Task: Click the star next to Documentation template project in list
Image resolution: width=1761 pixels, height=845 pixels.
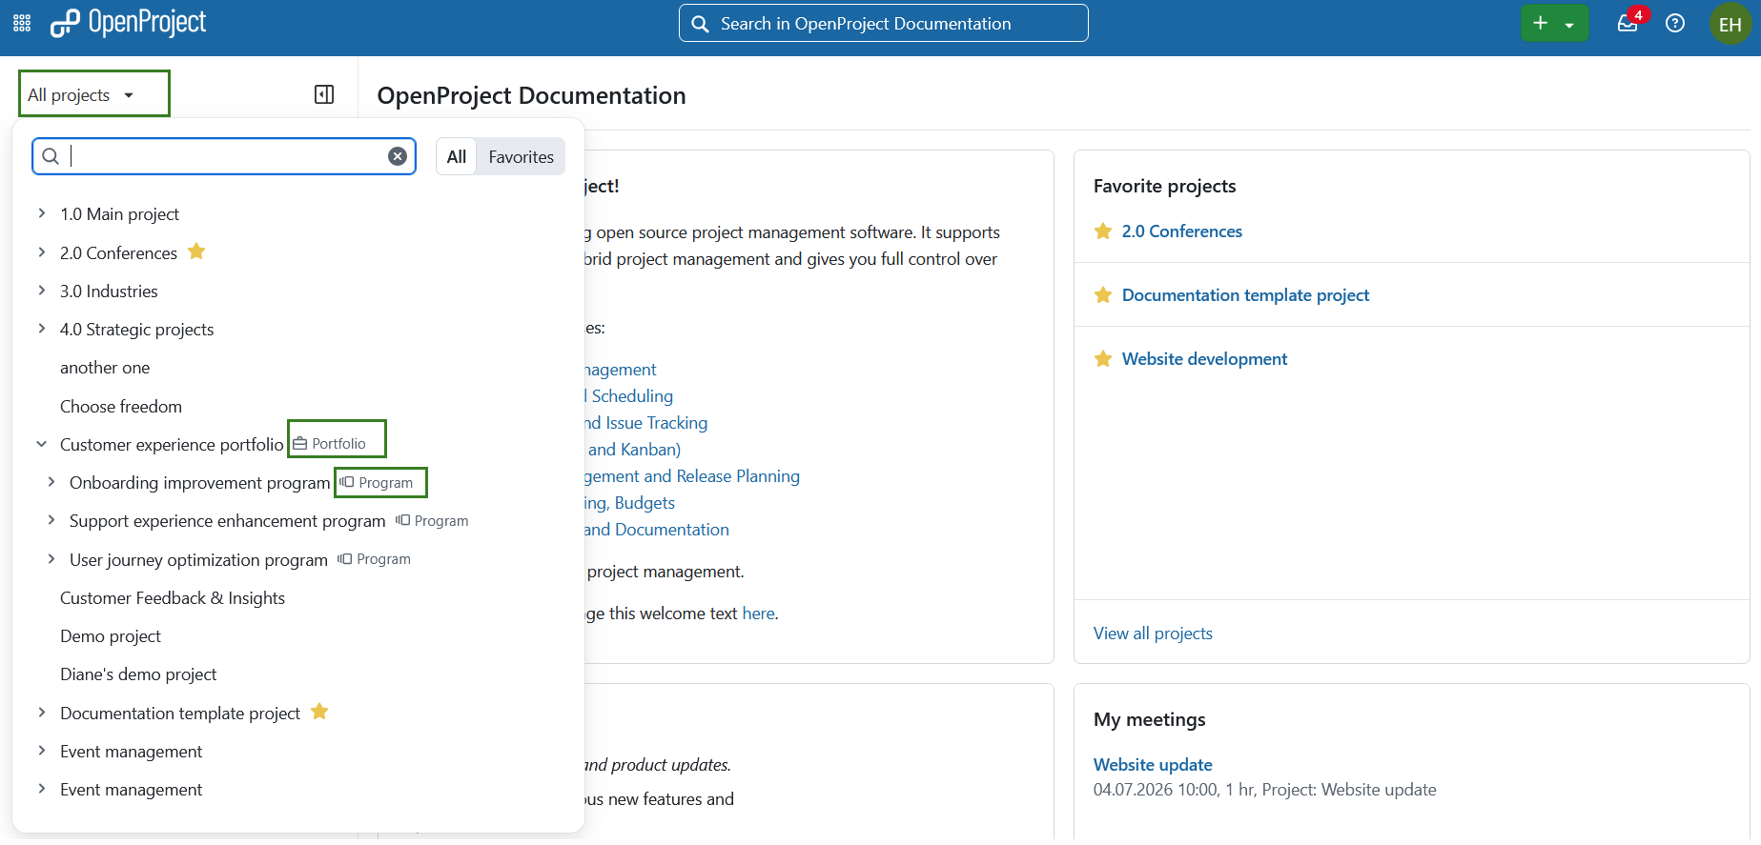Action: pos(319,712)
